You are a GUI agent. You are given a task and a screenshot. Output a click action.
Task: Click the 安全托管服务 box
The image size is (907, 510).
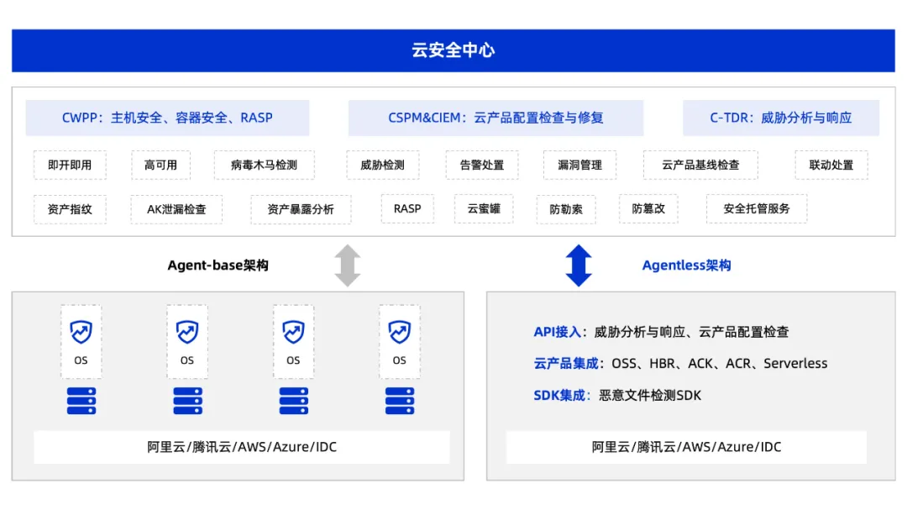coord(757,208)
